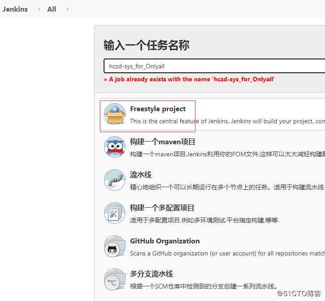Click the Freestyle description 'This is the central feature'
Viewport: 325px width, 301px height.
pos(227,121)
